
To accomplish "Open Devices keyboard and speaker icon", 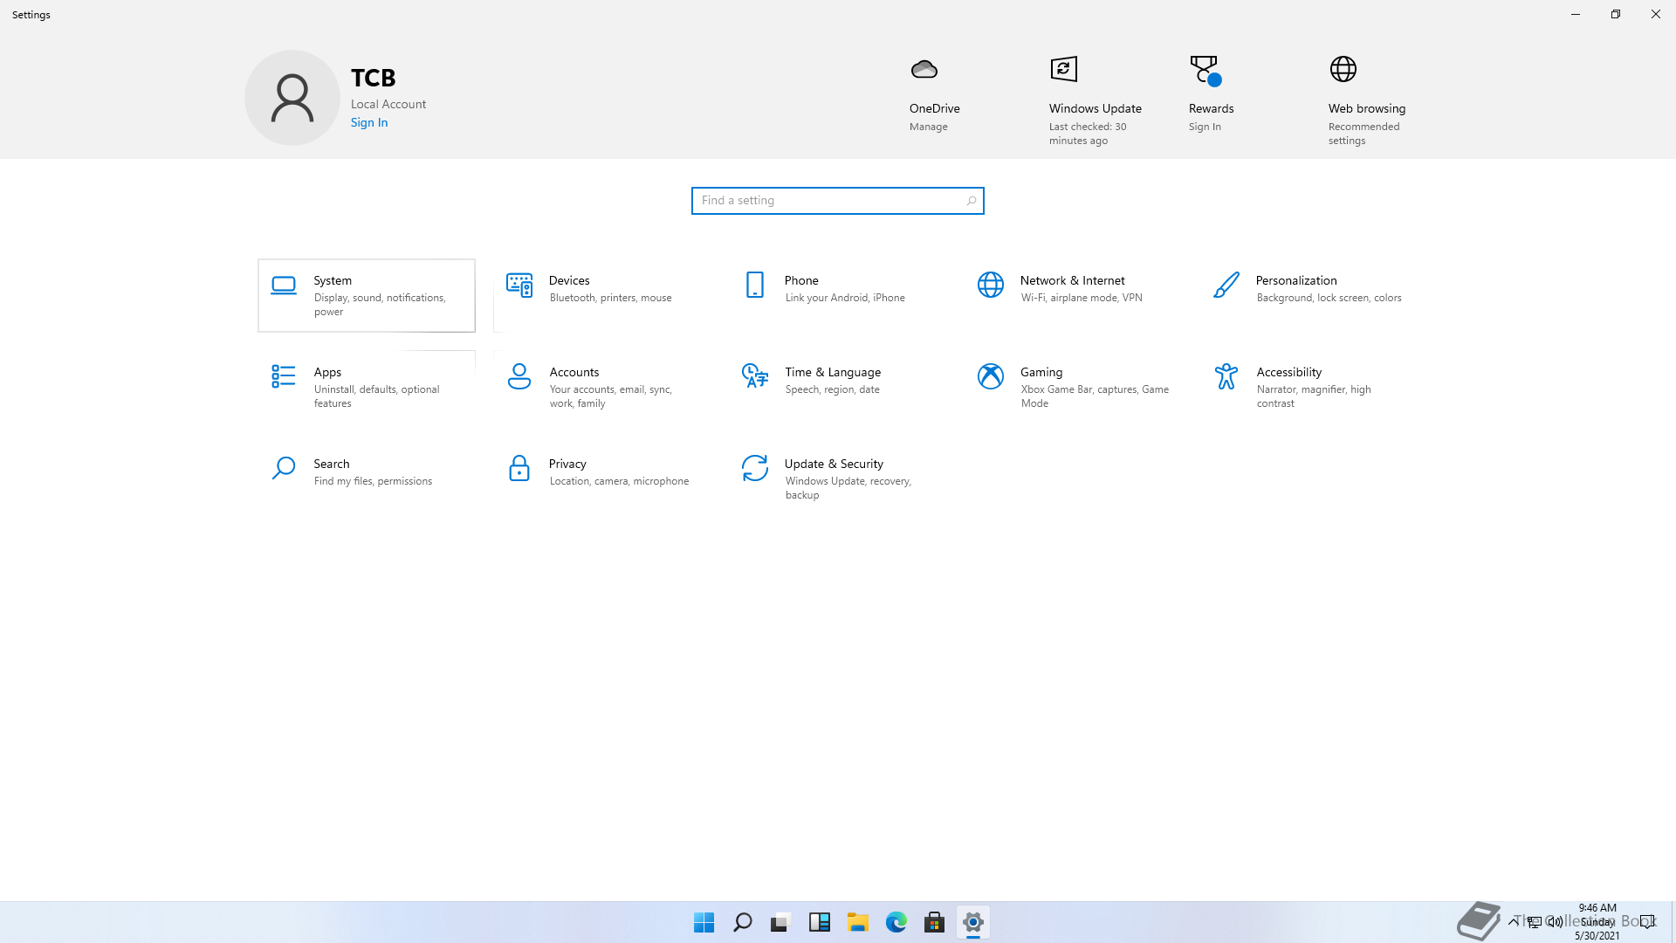I will (519, 285).
